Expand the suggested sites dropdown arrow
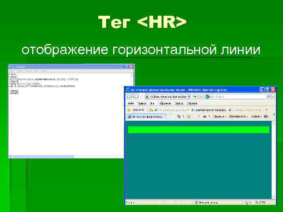Viewport: 283px width, 212px height. click(188, 110)
